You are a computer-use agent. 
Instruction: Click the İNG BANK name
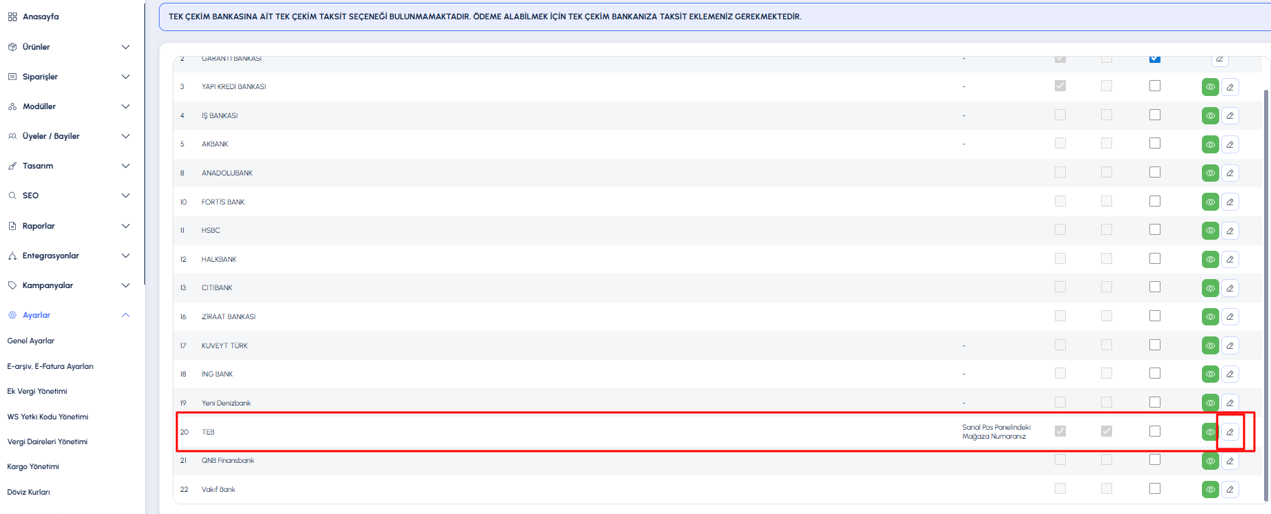[x=217, y=374]
